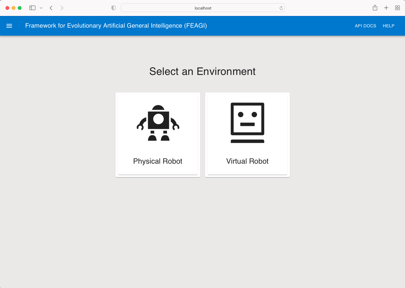Click the Physical Robot label text
The height and width of the screenshot is (288, 405).
(x=158, y=161)
